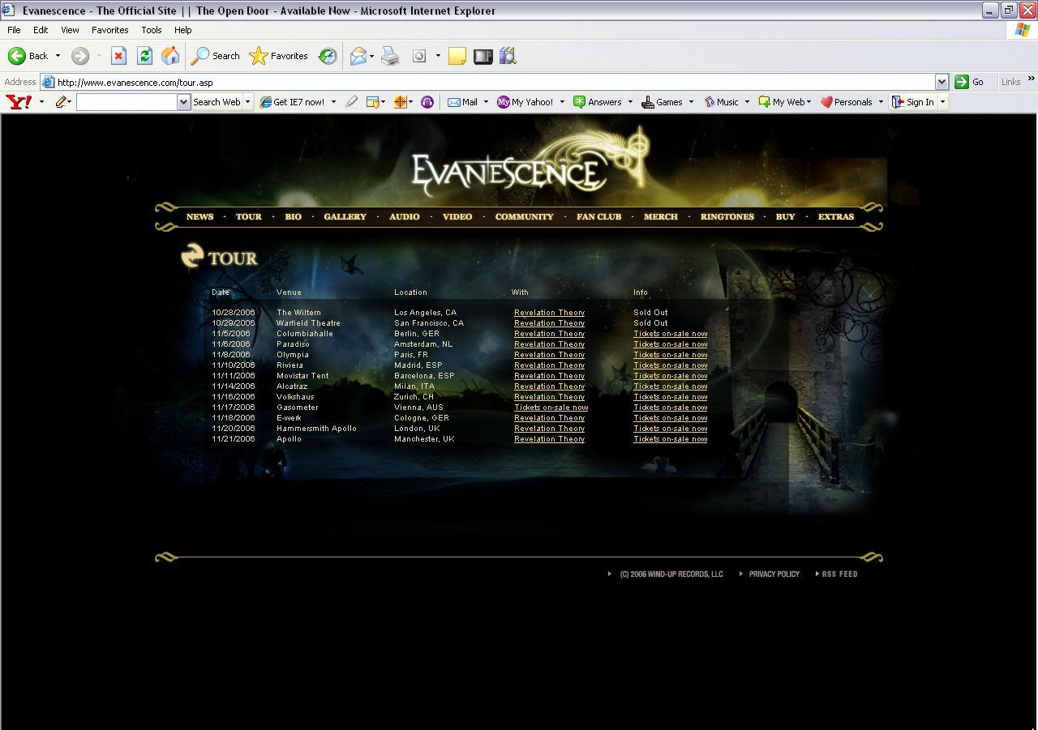The height and width of the screenshot is (730, 1038).
Task: Open the Tools menu
Action: [151, 30]
